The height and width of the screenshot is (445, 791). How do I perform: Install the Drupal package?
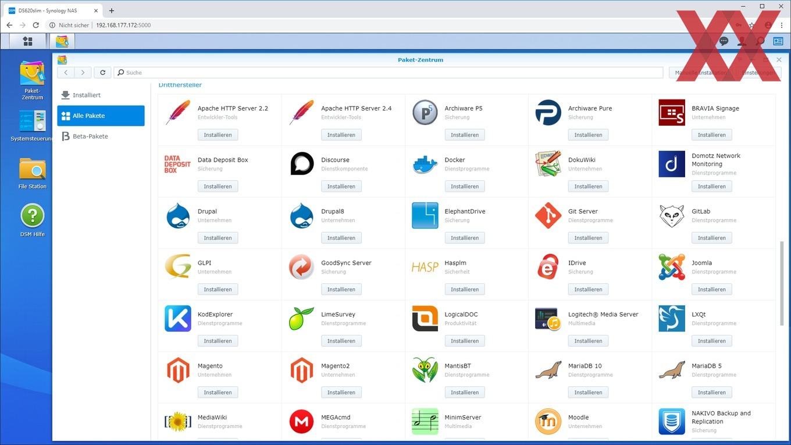tap(218, 238)
